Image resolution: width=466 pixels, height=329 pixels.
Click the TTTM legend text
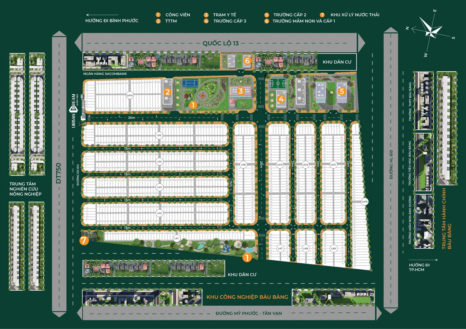pyautogui.click(x=171, y=21)
